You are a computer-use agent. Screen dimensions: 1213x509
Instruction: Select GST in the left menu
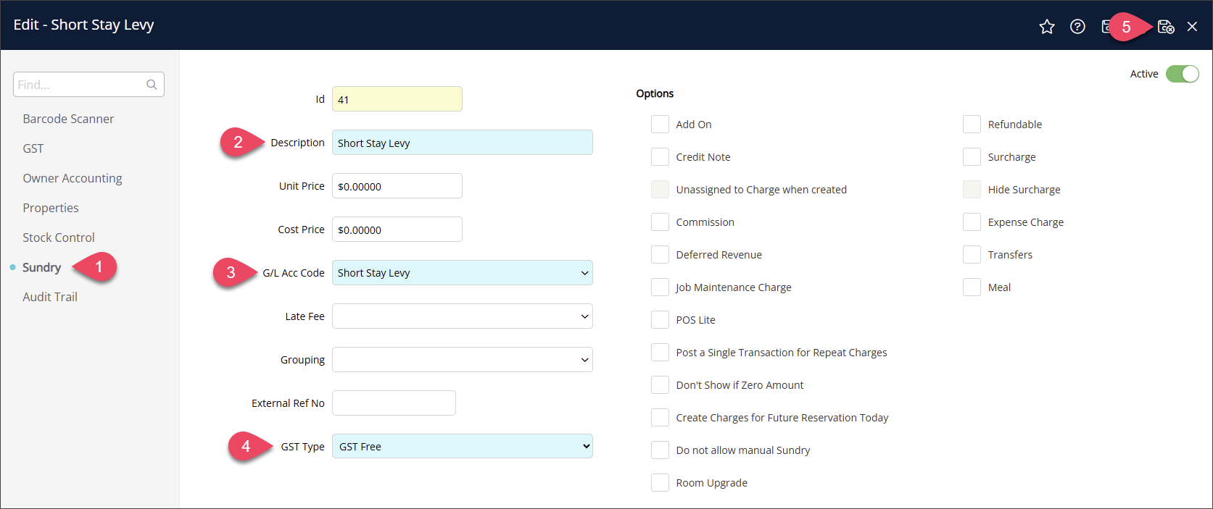pyautogui.click(x=33, y=148)
